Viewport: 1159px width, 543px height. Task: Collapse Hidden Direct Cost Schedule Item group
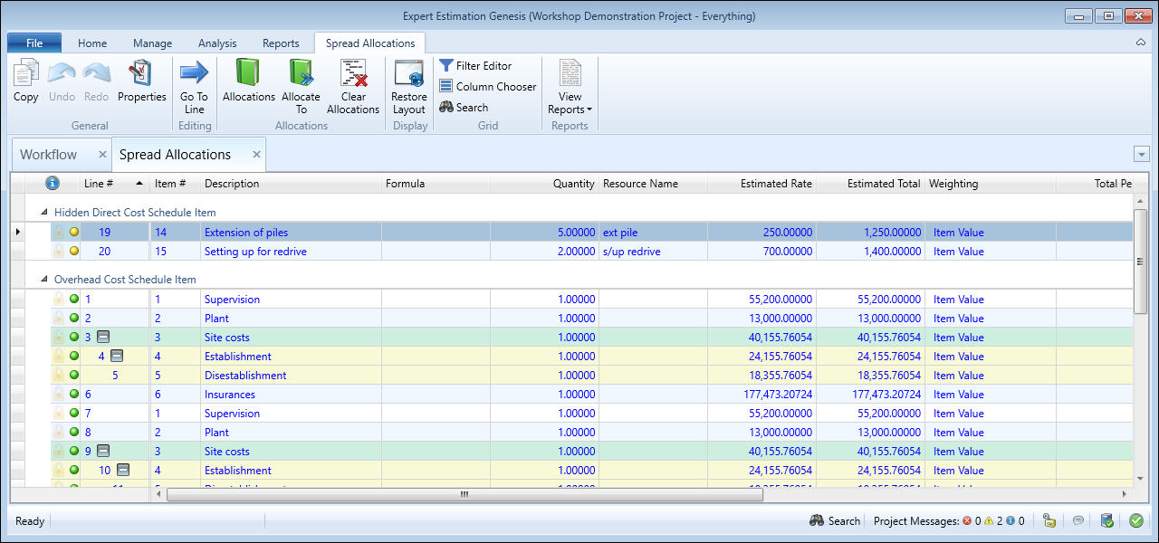click(44, 212)
